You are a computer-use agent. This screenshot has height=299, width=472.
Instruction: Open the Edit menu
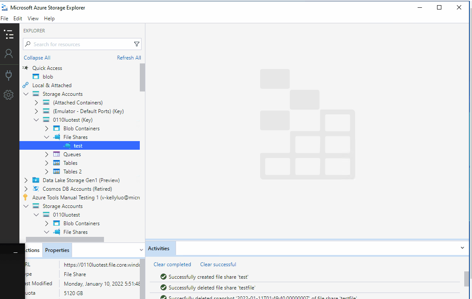coord(18,18)
